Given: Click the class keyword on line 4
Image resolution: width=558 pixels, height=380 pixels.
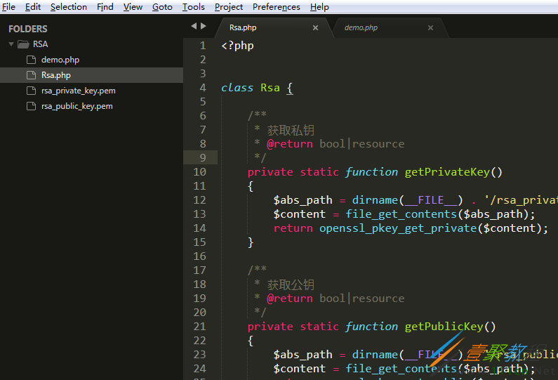Looking at the screenshot, I should pyautogui.click(x=237, y=88).
